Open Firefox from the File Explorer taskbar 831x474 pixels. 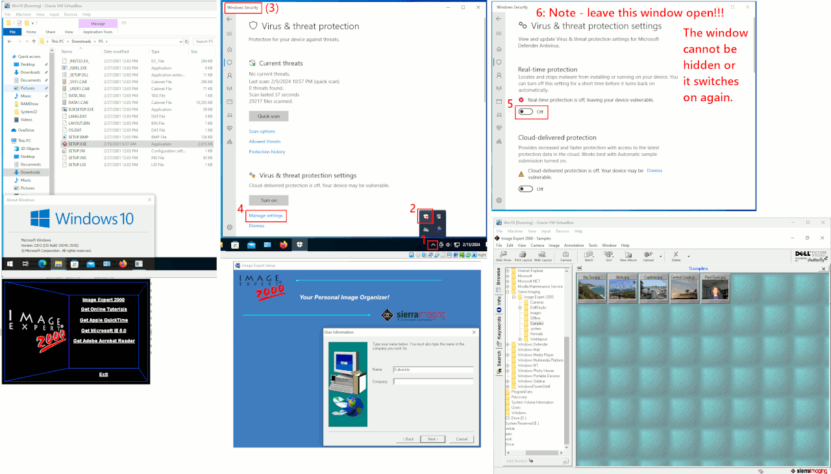coord(123,264)
